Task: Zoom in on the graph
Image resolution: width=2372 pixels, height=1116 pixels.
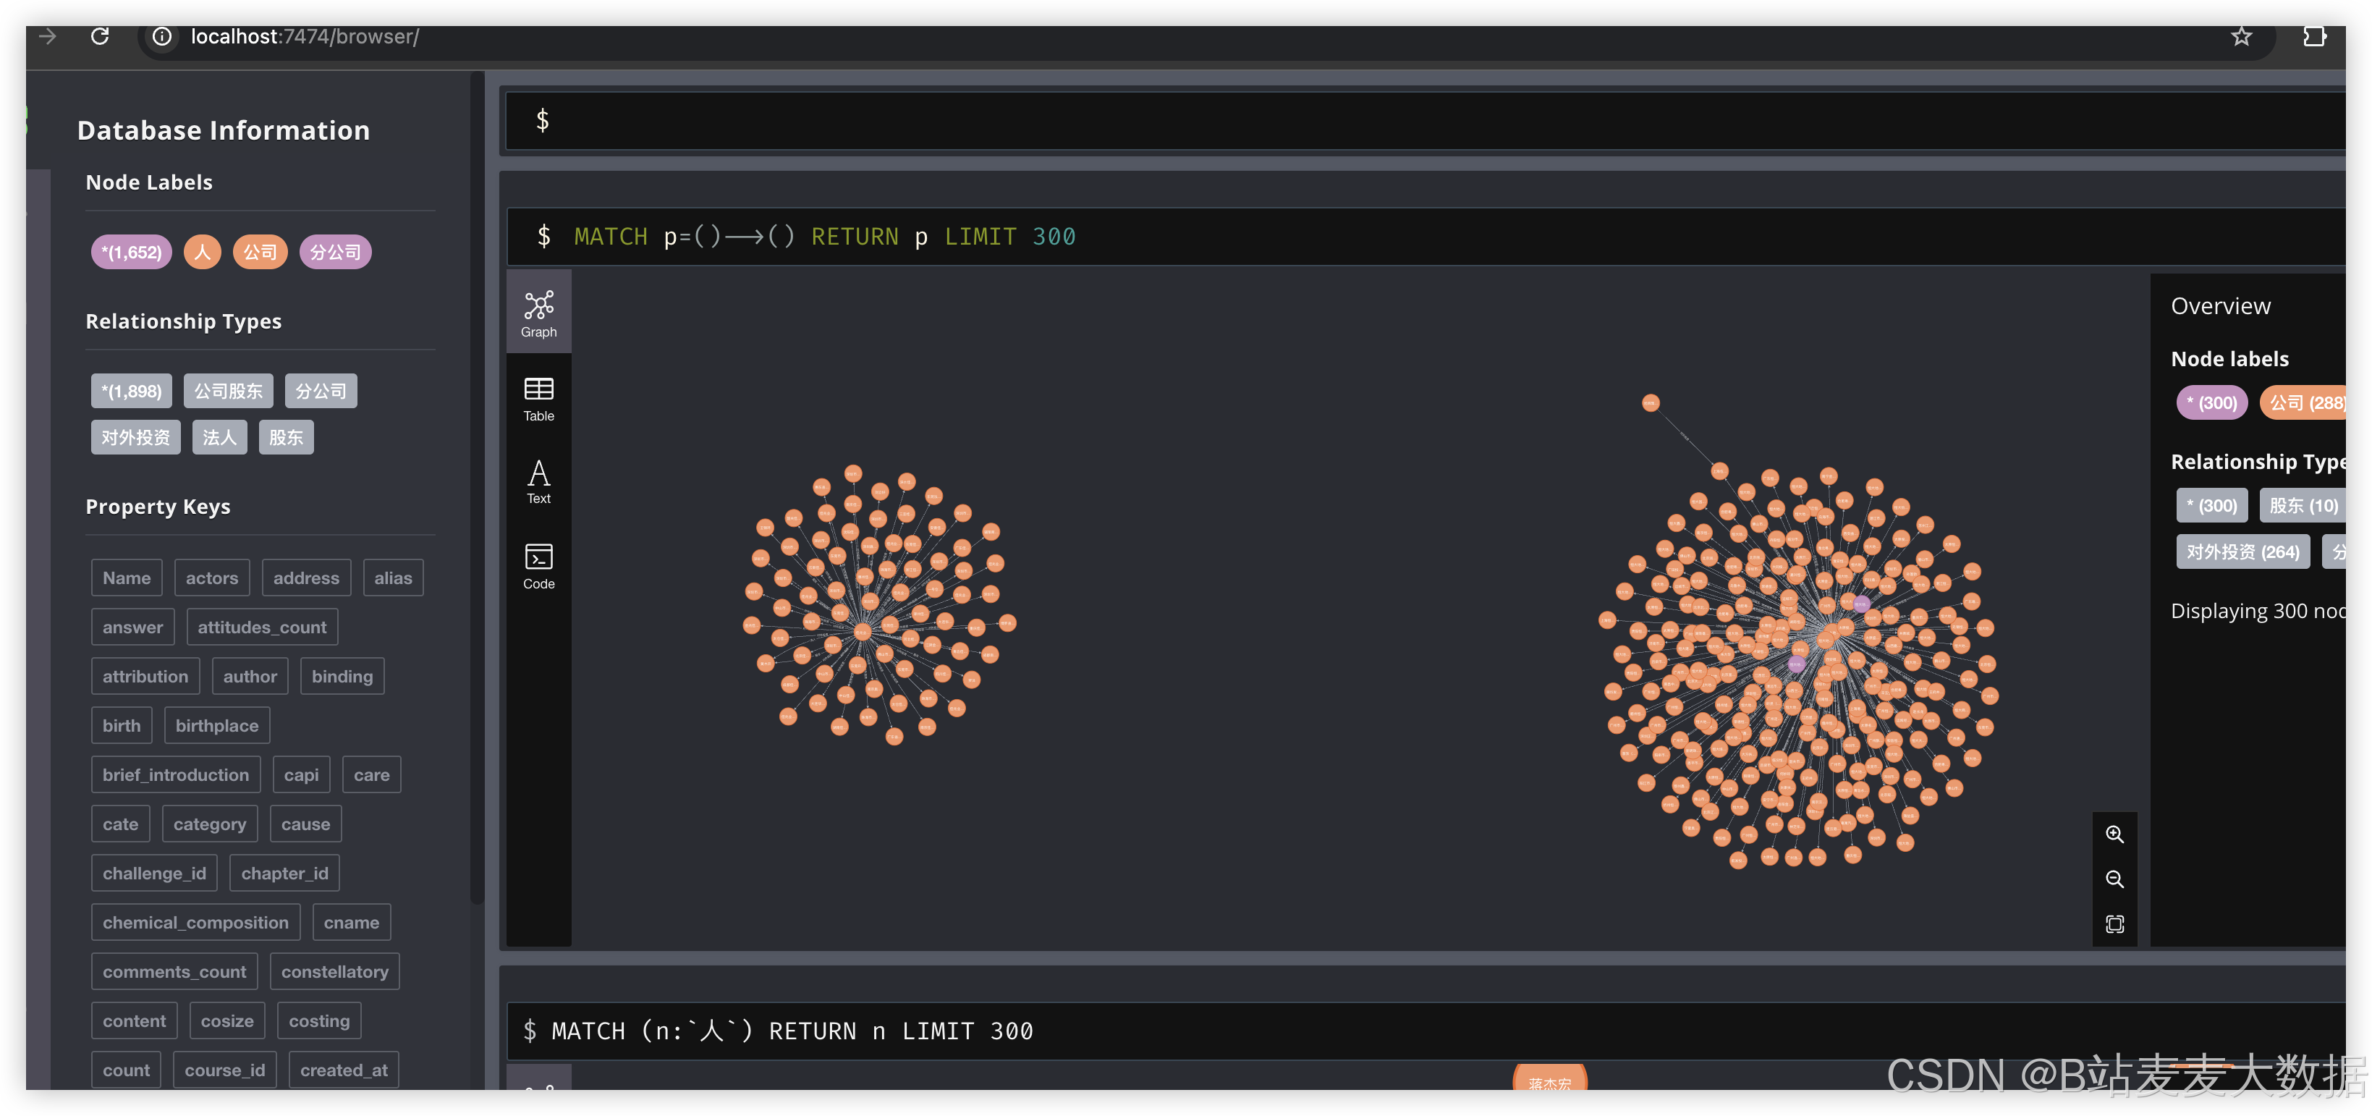Action: pos(2114,834)
